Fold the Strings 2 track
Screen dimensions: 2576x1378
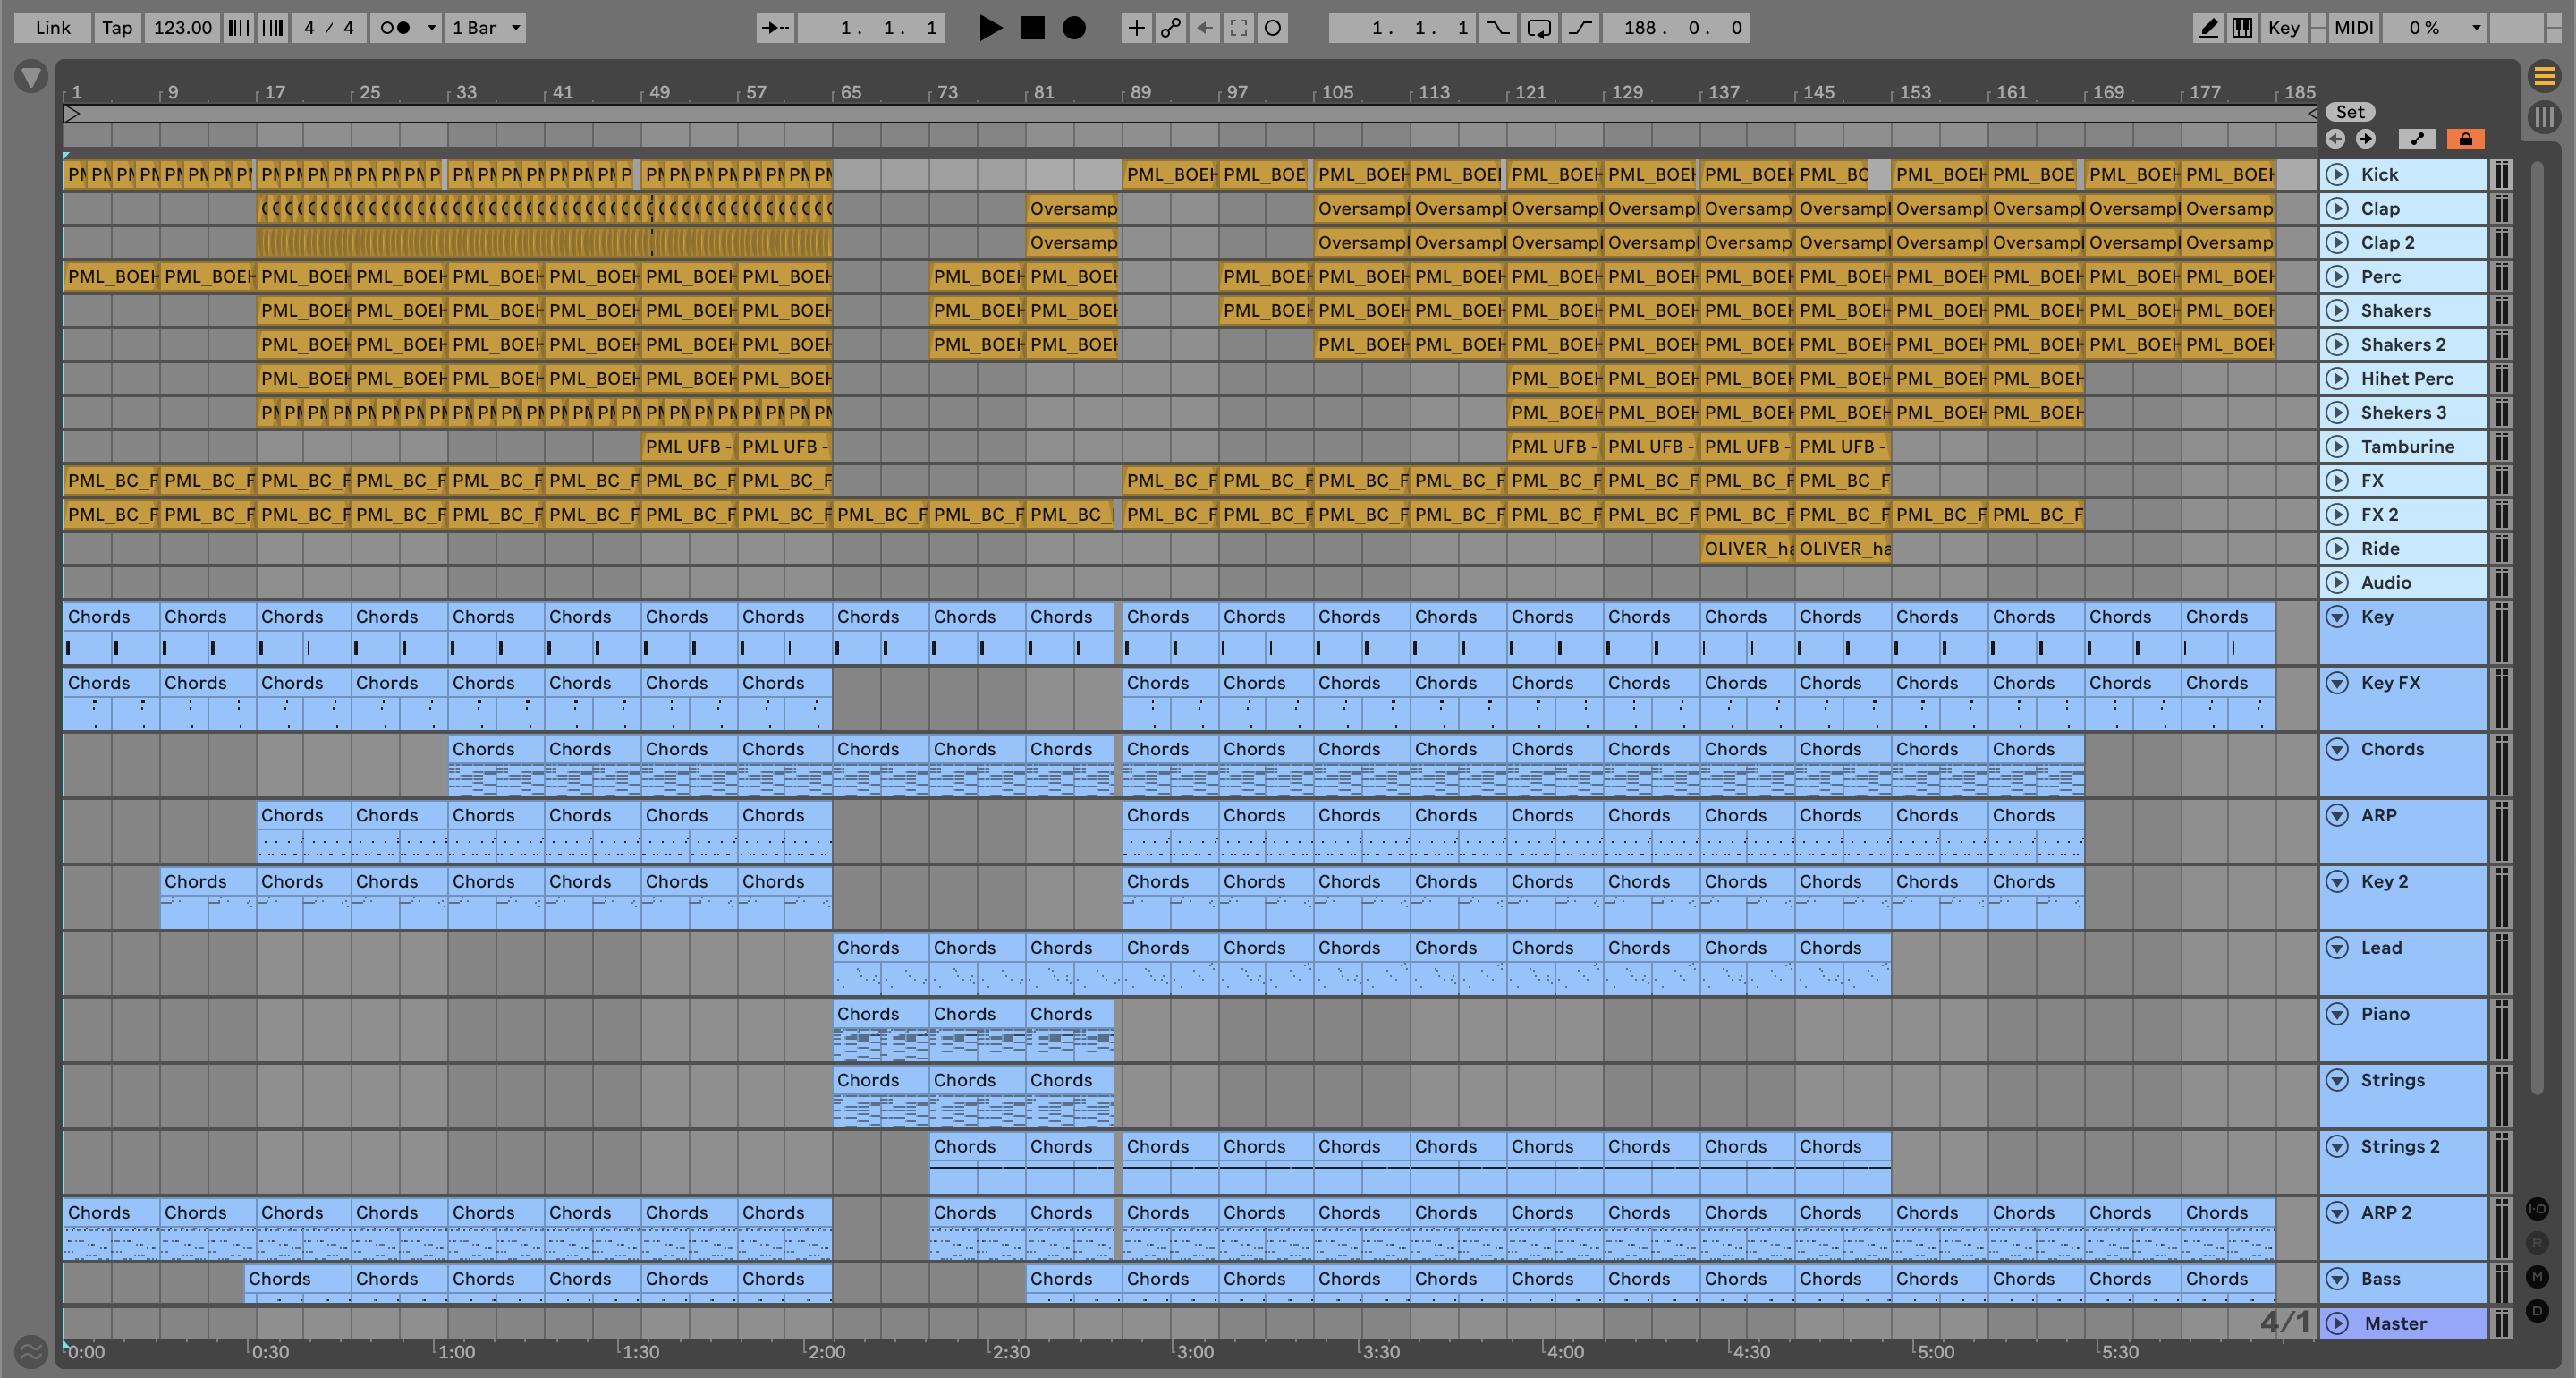[x=2337, y=1146]
